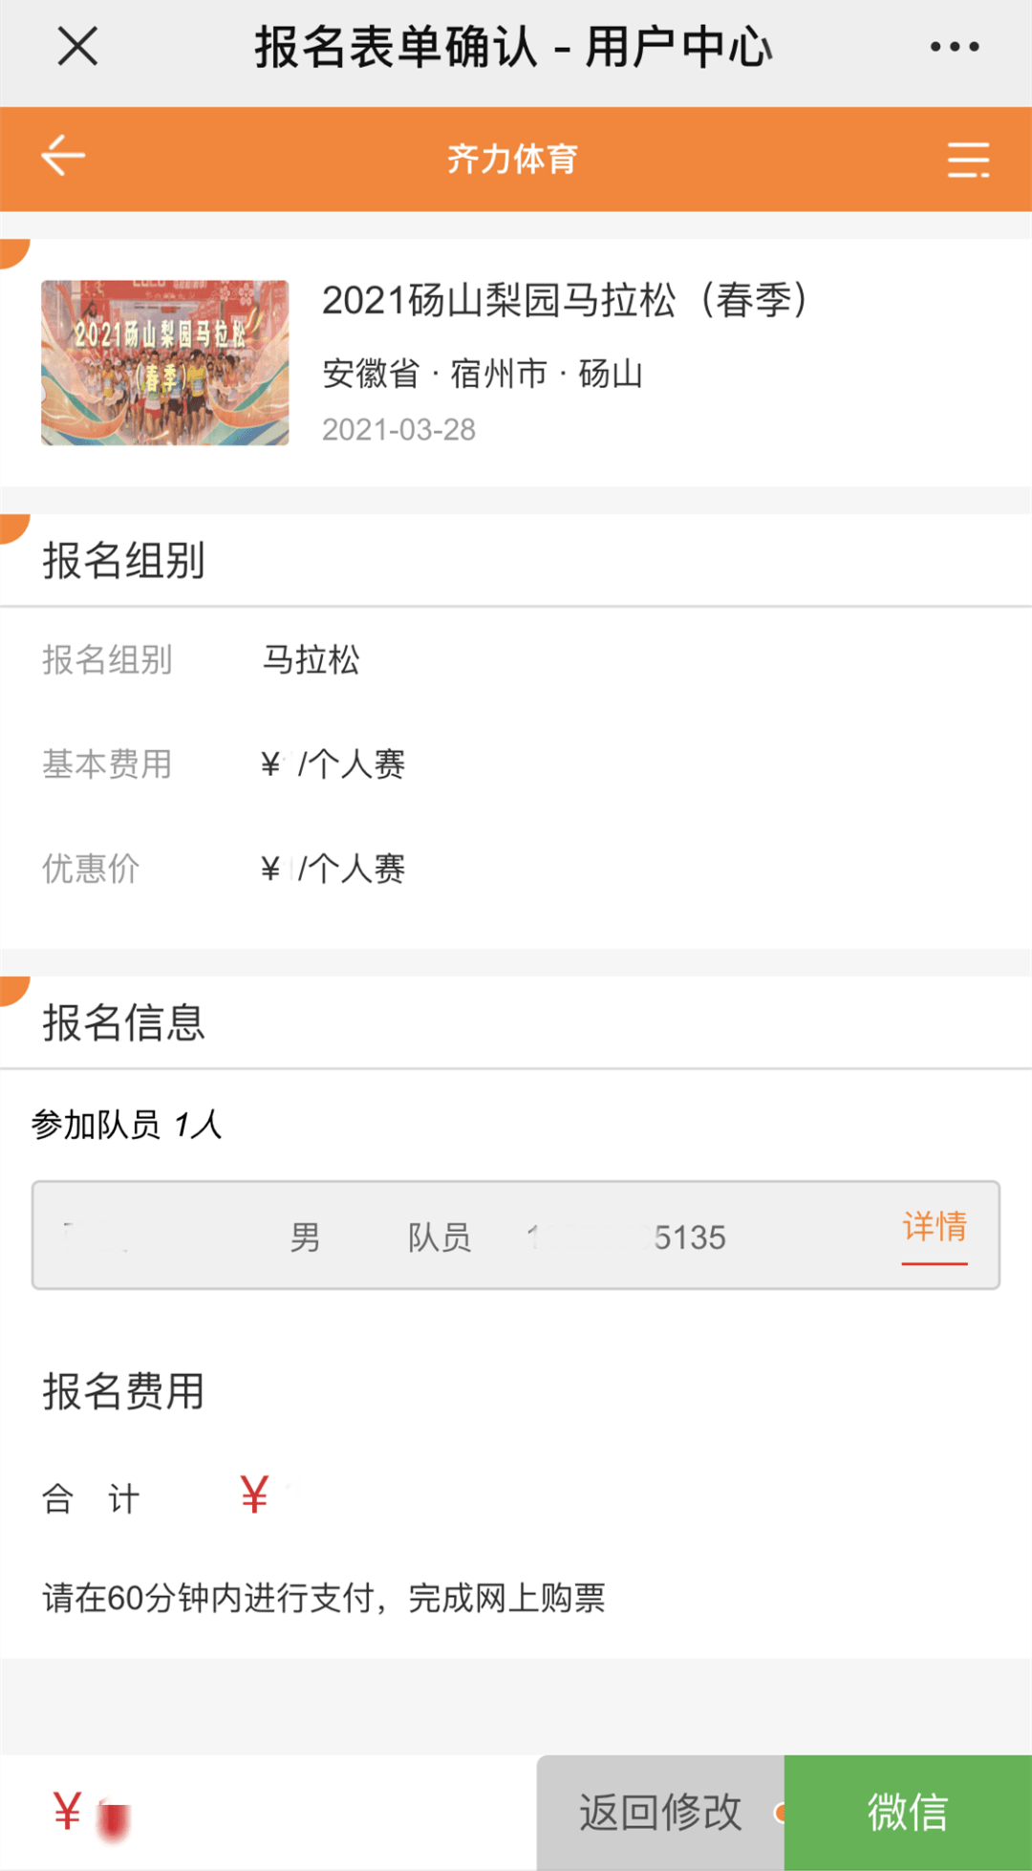Image resolution: width=1032 pixels, height=1871 pixels.
Task: Tap the 报名信息 section heading
Action: (x=123, y=1022)
